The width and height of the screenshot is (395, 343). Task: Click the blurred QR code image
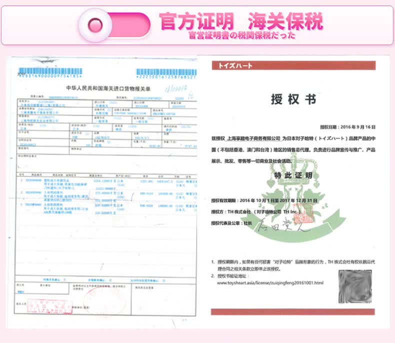(x=355, y=286)
